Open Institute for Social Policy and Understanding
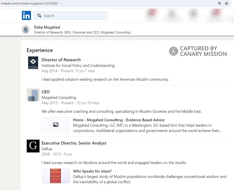 [78, 65]
